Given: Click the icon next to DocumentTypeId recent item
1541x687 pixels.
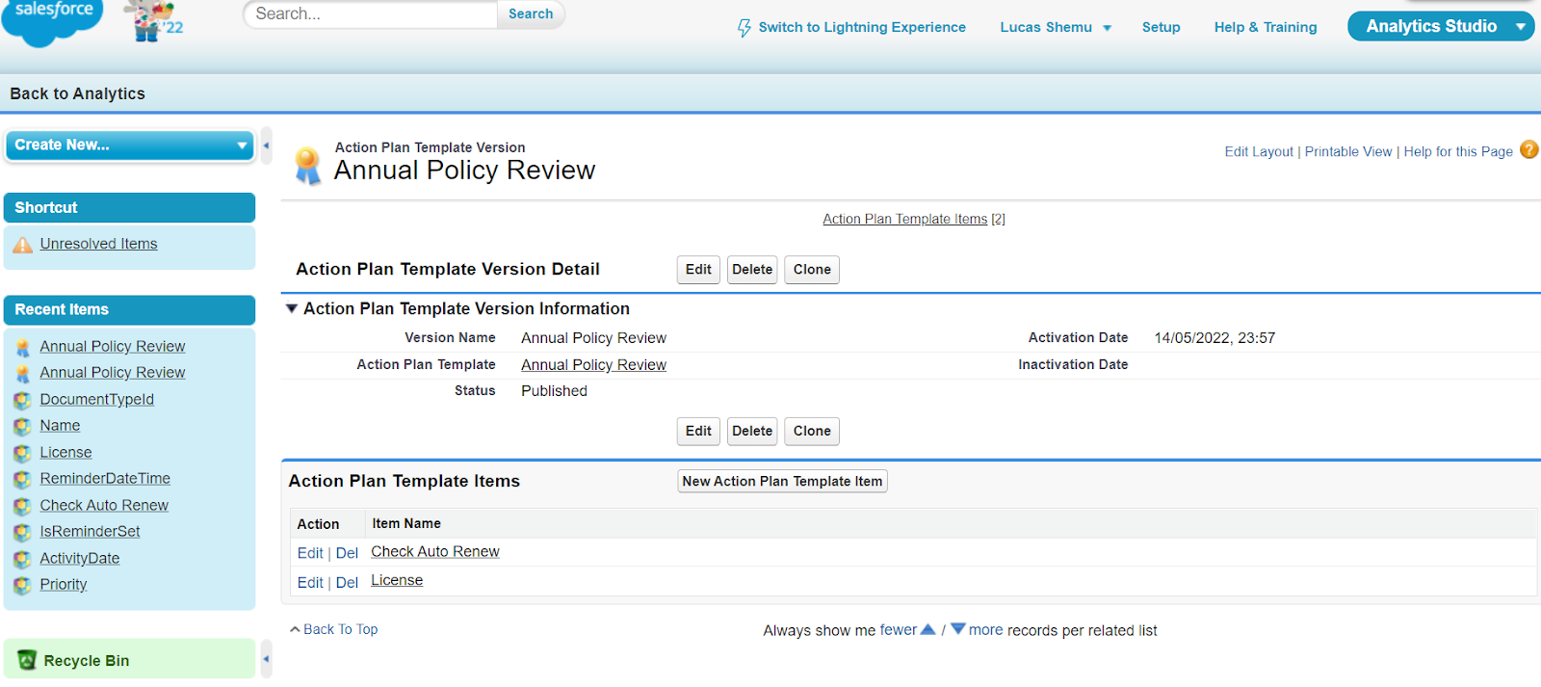Looking at the screenshot, I should 23,400.
